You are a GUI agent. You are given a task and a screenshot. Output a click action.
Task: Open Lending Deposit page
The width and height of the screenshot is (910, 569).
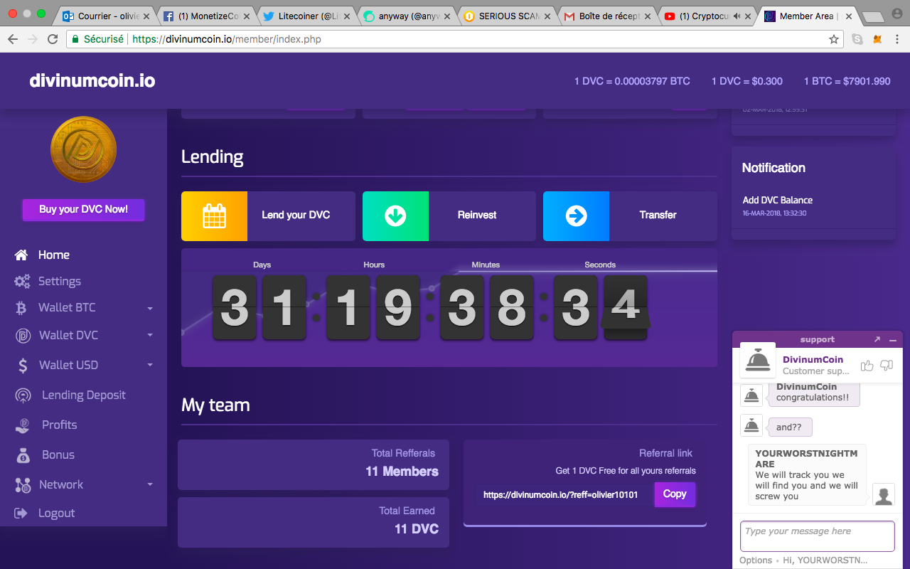pyautogui.click(x=84, y=395)
